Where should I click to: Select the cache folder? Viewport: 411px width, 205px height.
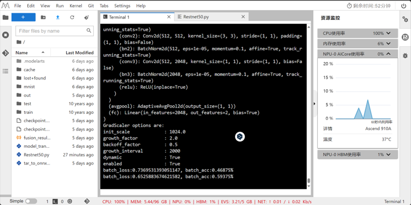click(x=55, y=70)
